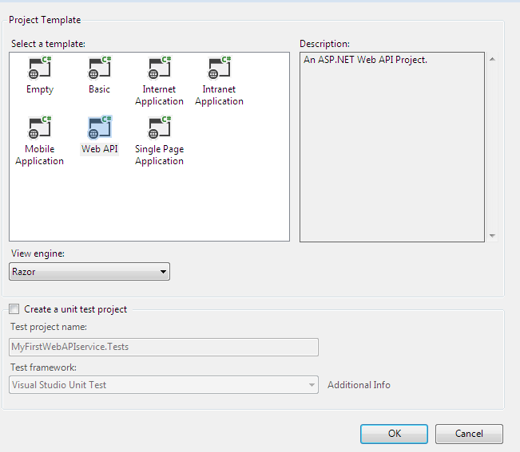The height and width of the screenshot is (452, 520).
Task: Click the OK button
Action: click(394, 434)
